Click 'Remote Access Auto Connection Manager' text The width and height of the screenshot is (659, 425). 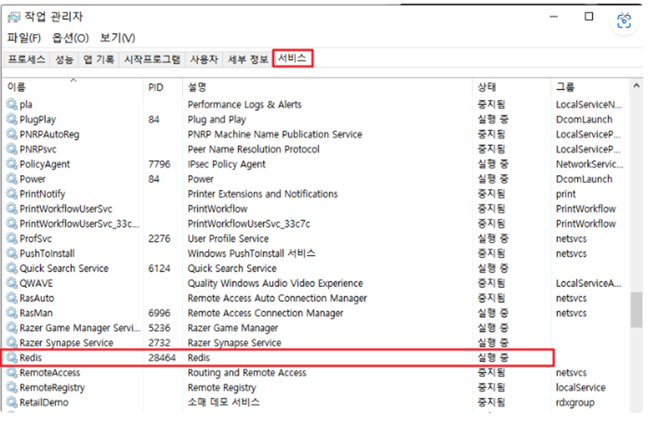[277, 298]
